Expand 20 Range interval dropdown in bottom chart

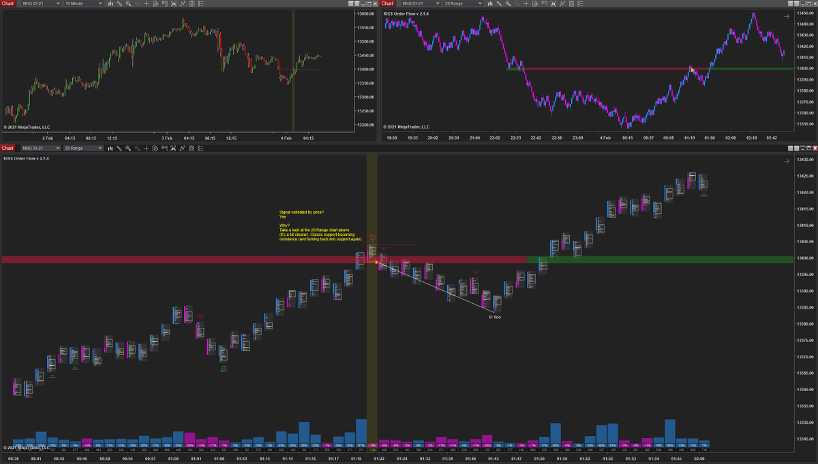[x=83, y=148]
